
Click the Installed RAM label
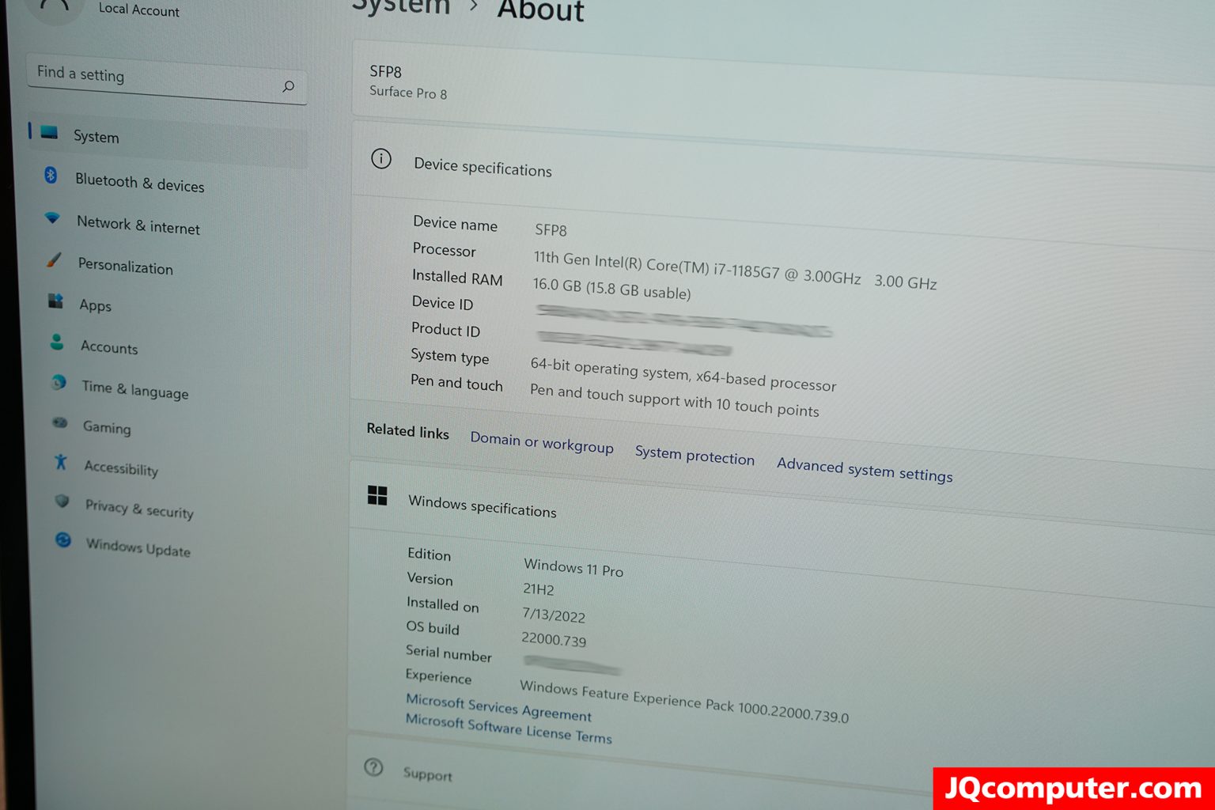click(457, 277)
